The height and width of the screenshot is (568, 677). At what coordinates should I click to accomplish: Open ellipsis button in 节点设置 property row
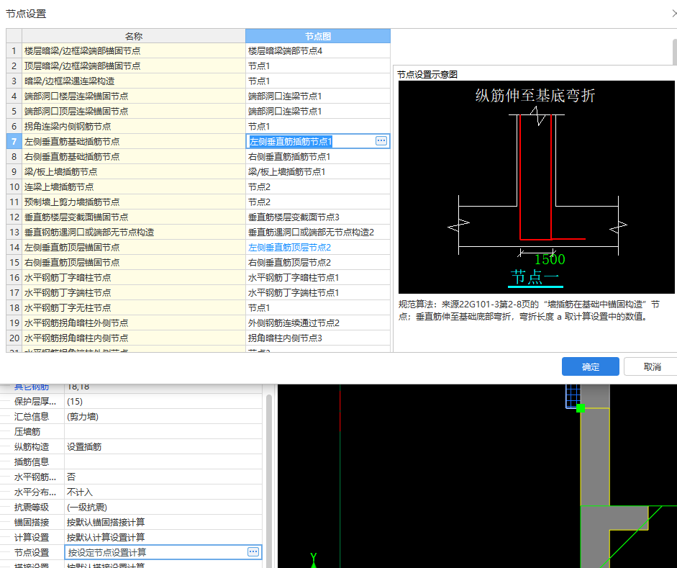[253, 551]
